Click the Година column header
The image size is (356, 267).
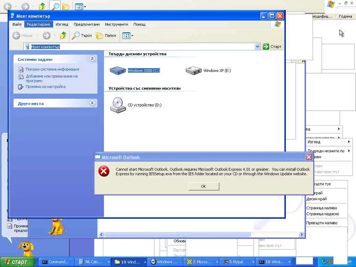[x=345, y=16]
